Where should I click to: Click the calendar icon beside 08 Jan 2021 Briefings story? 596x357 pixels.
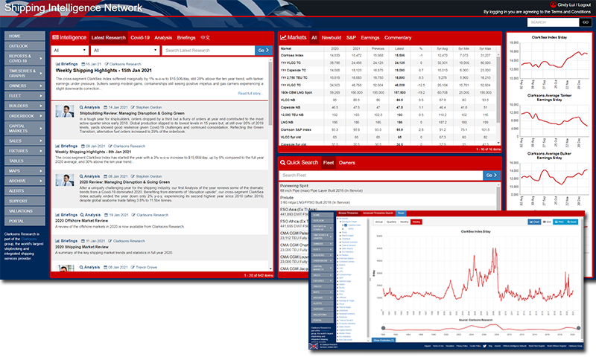[x=83, y=146]
